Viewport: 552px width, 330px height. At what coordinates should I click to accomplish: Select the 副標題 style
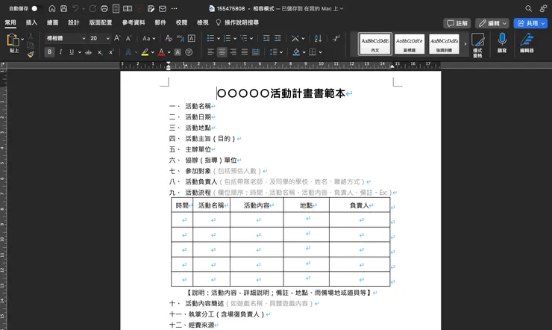[x=410, y=44]
